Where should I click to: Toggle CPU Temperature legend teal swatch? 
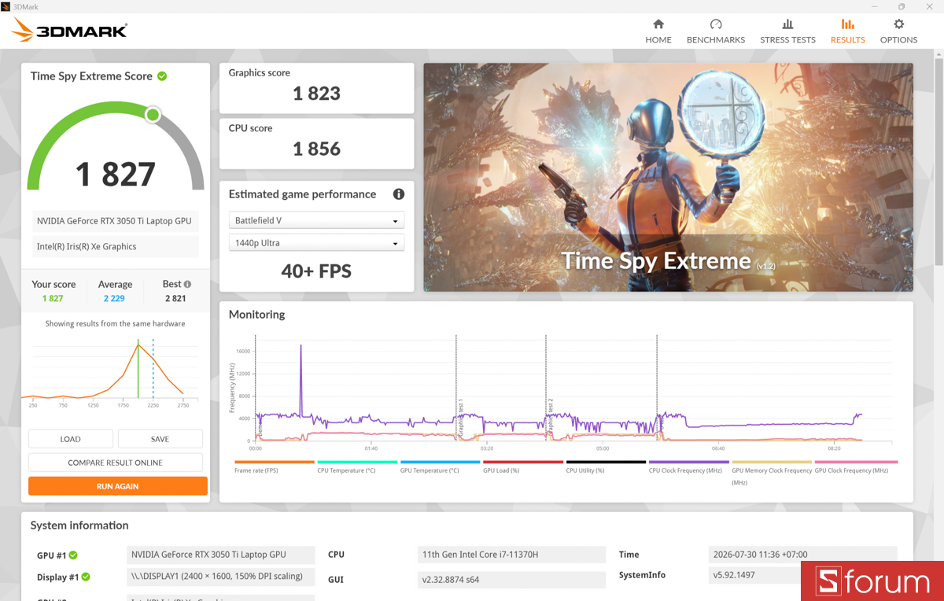click(357, 463)
